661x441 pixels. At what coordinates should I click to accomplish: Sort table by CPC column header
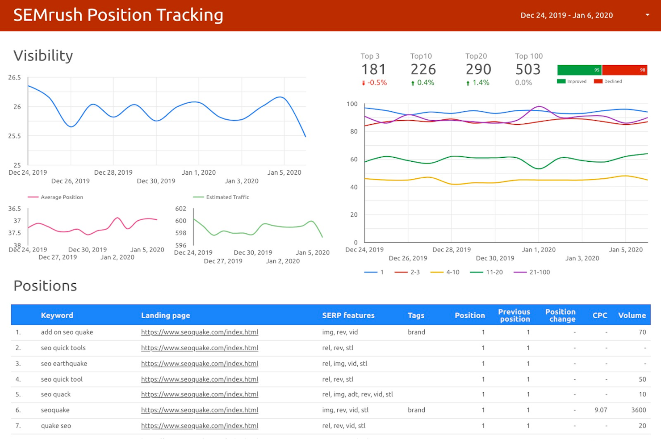(600, 315)
